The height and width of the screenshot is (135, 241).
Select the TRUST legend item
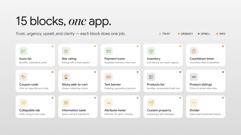[164, 34]
